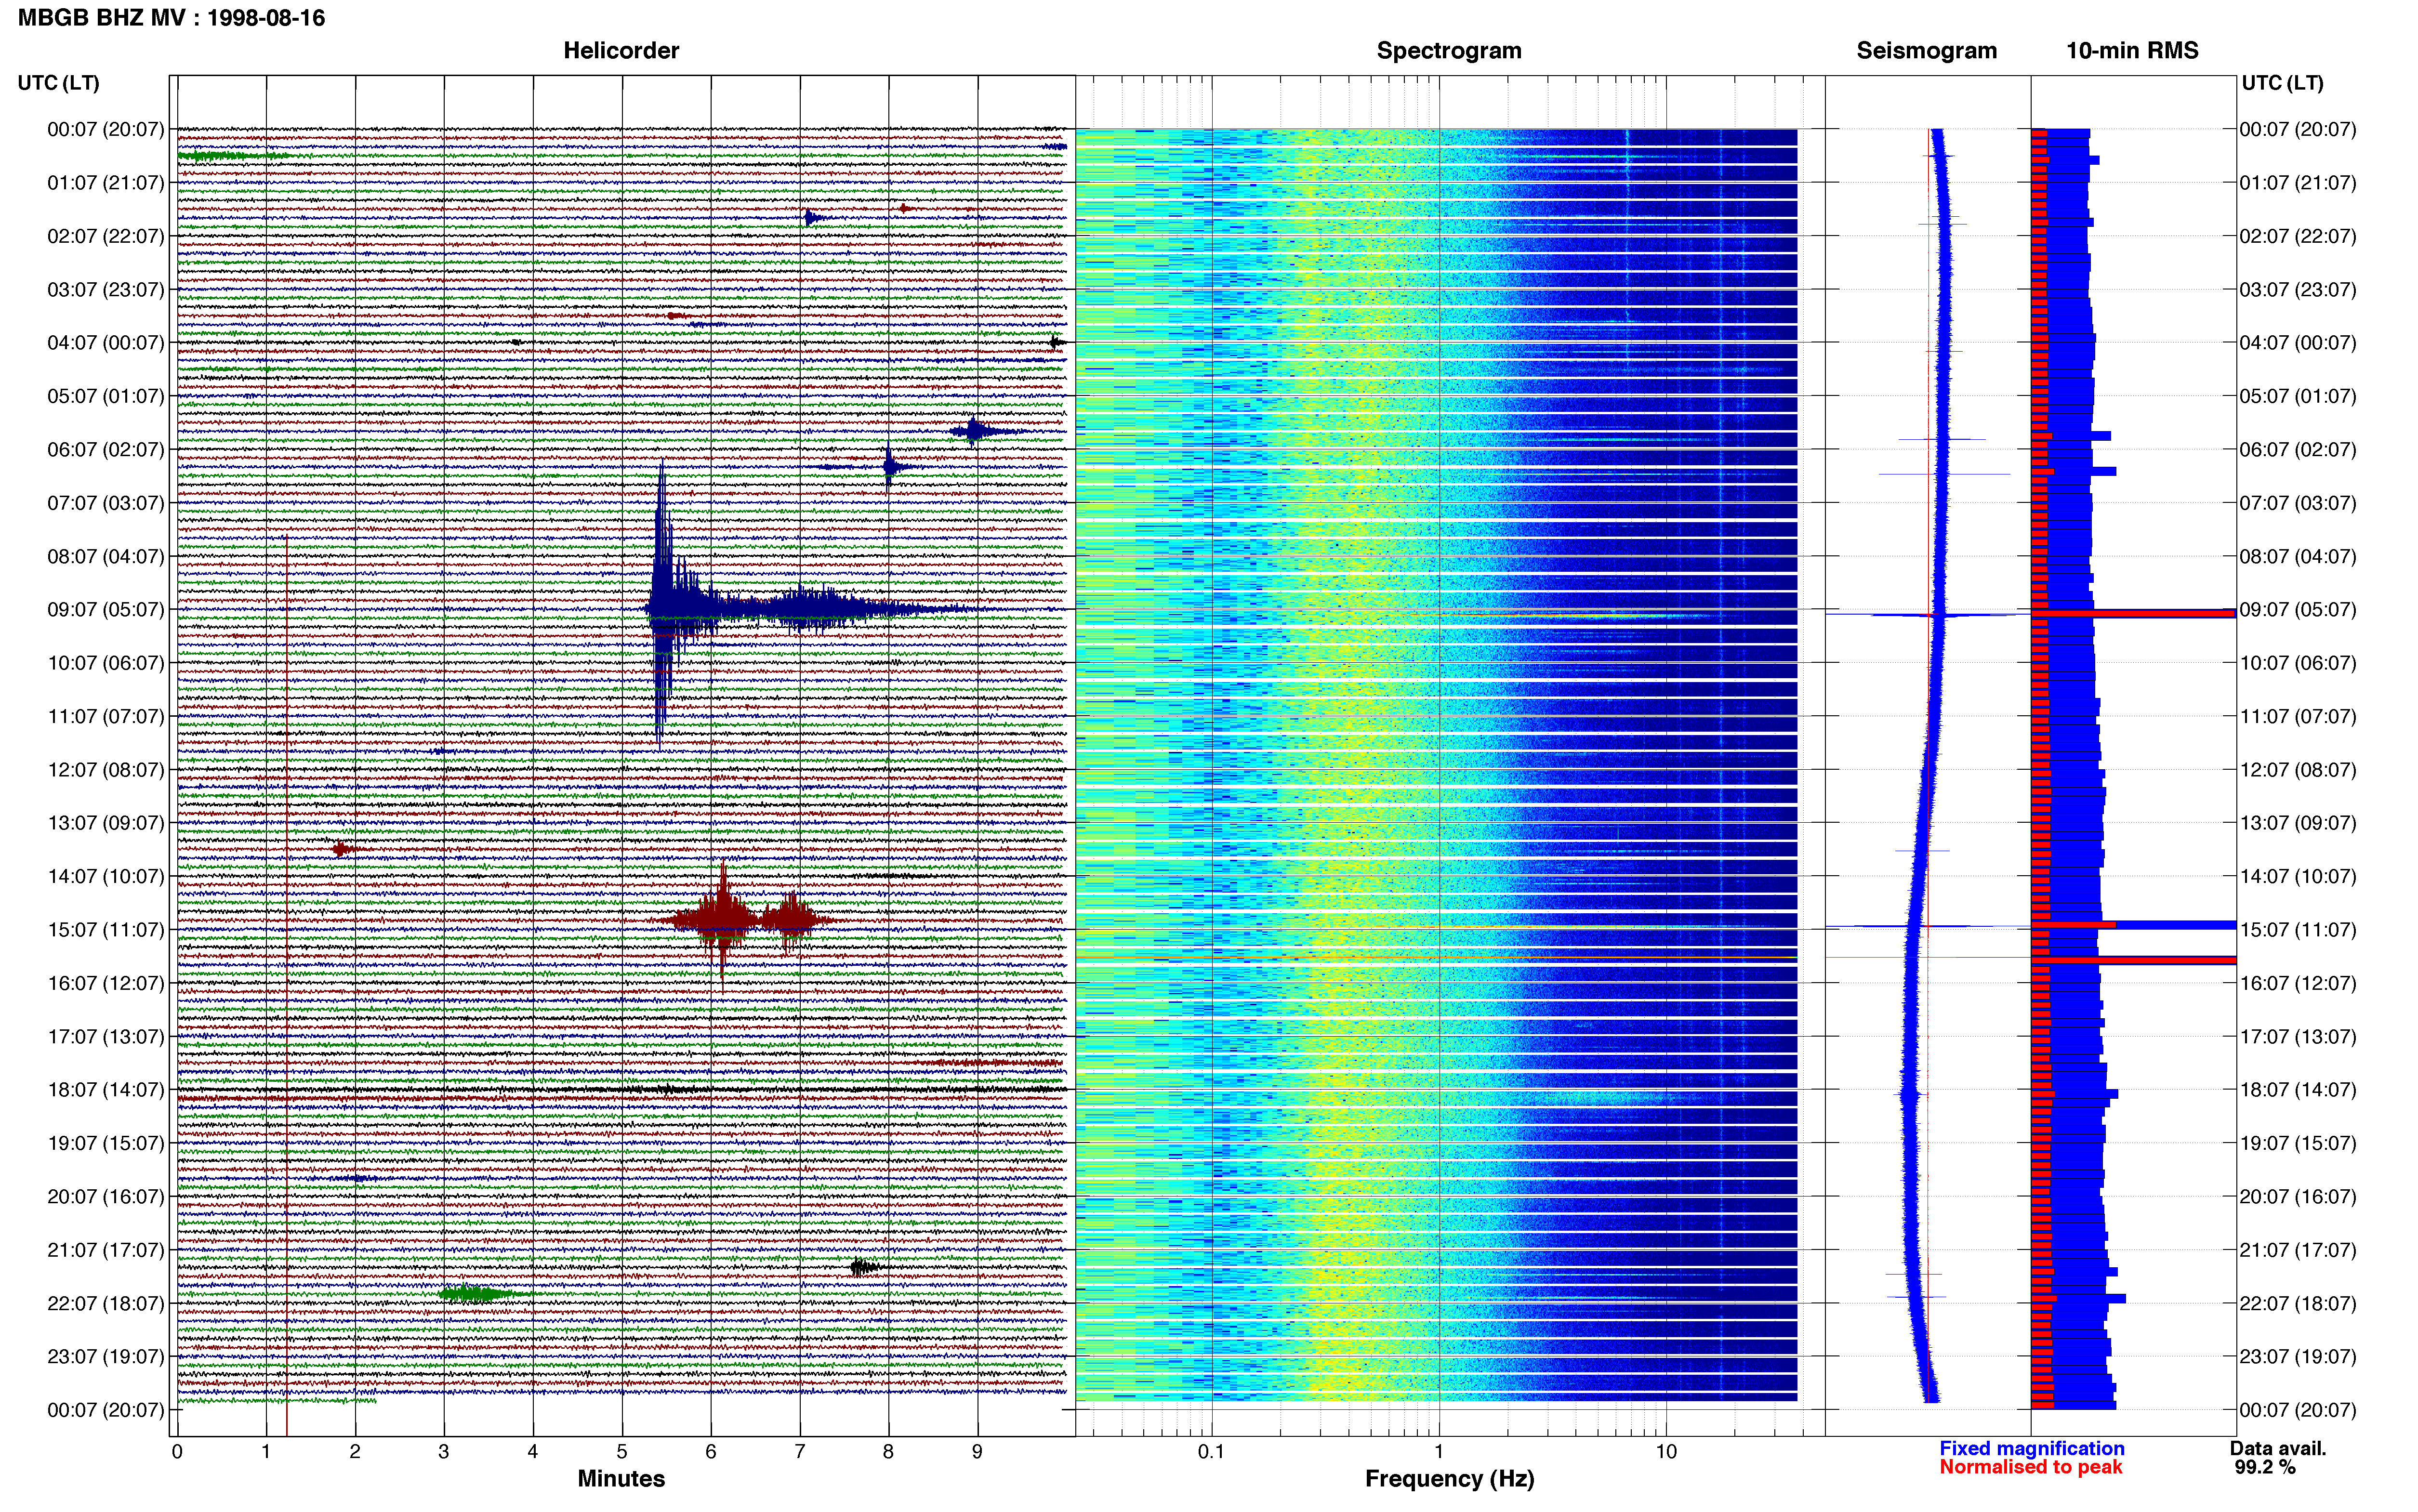The width and height of the screenshot is (2418, 1512).
Task: Click the 'Spectrogram' panel heading
Action: click(x=1449, y=51)
